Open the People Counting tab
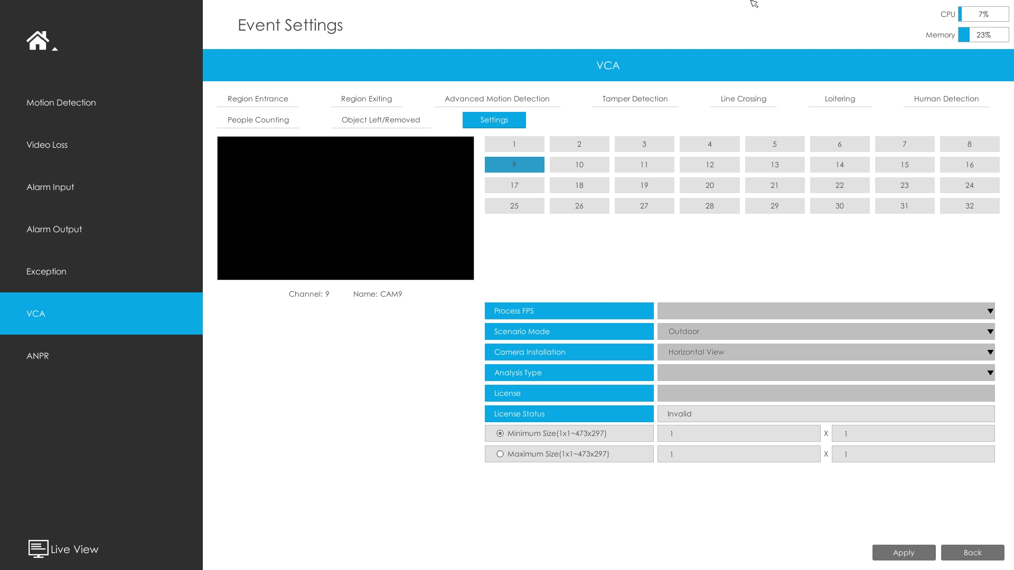The height and width of the screenshot is (570, 1014). coord(258,120)
